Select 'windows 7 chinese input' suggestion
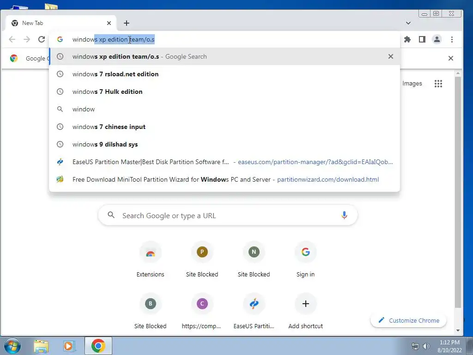 [225, 127]
